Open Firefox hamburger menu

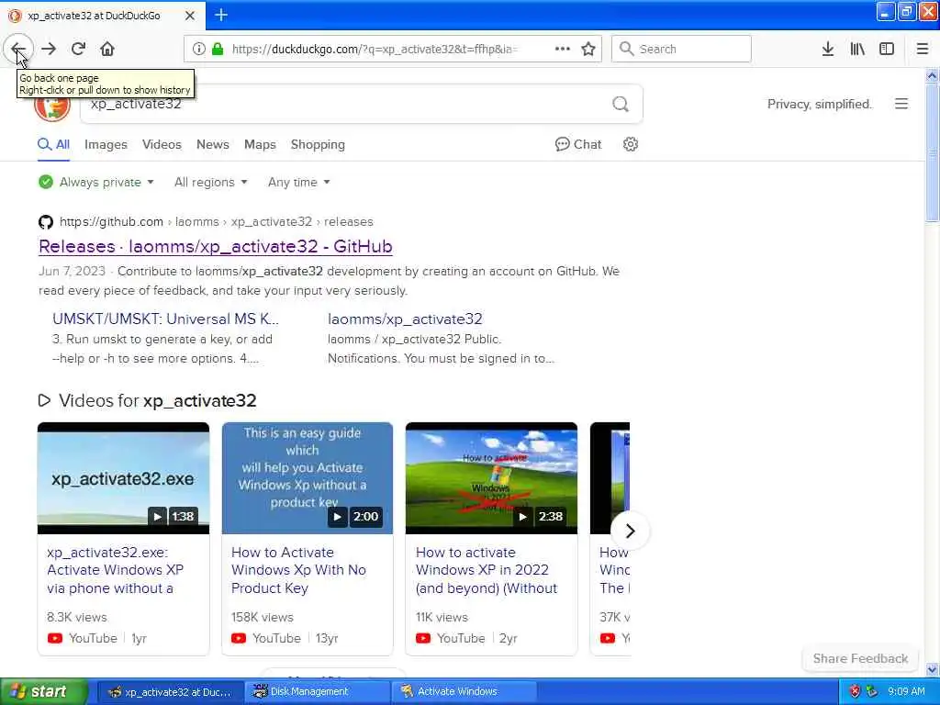tap(923, 49)
